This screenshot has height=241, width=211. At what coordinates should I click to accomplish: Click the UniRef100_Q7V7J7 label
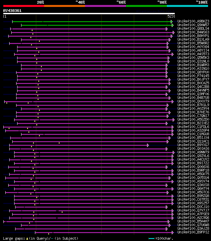(x=193, y=210)
